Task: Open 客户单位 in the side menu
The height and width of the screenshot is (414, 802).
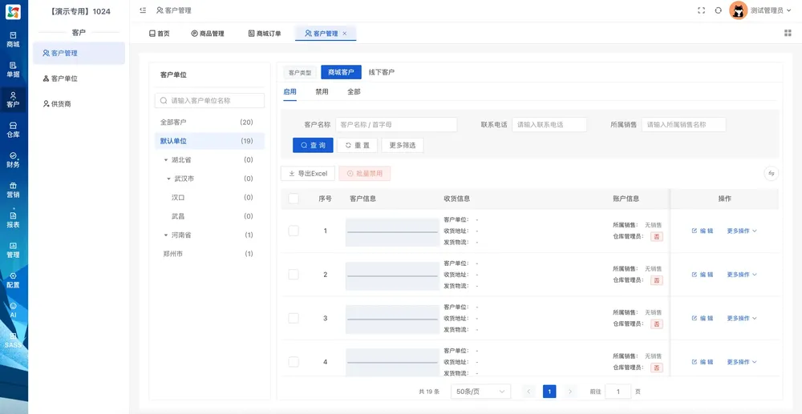Action: pyautogui.click(x=79, y=78)
